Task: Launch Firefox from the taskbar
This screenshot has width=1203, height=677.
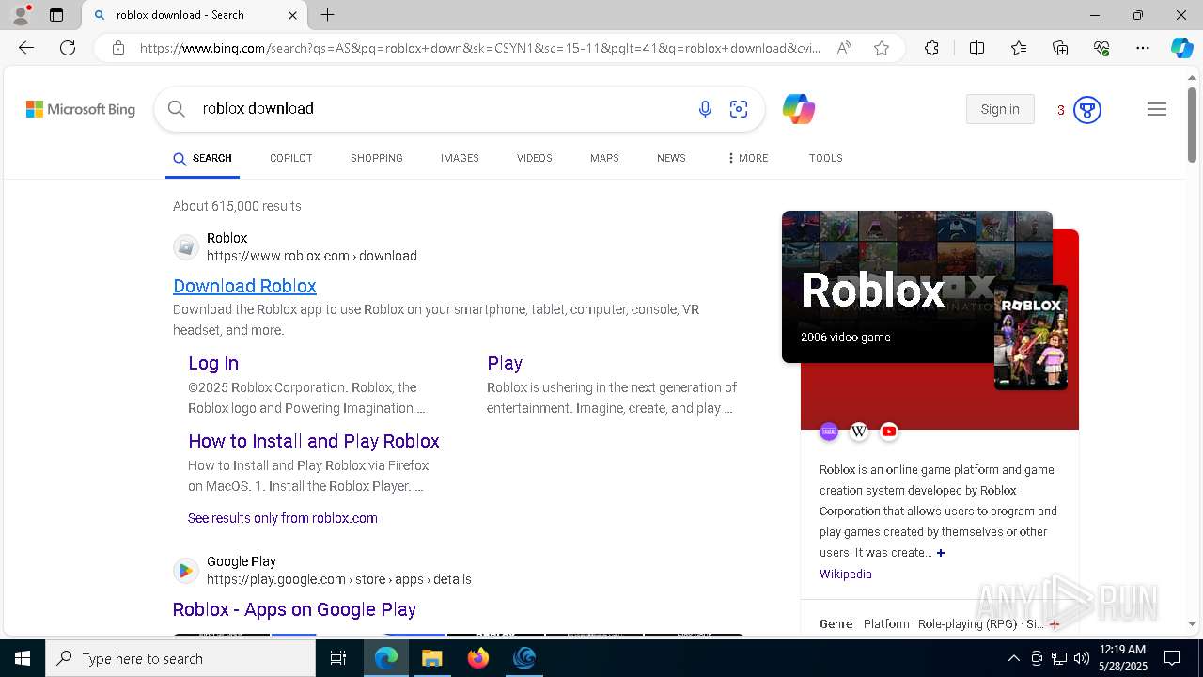Action: point(478,658)
